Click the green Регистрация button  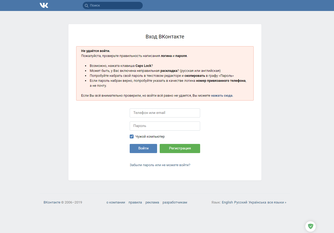pyautogui.click(x=180, y=148)
